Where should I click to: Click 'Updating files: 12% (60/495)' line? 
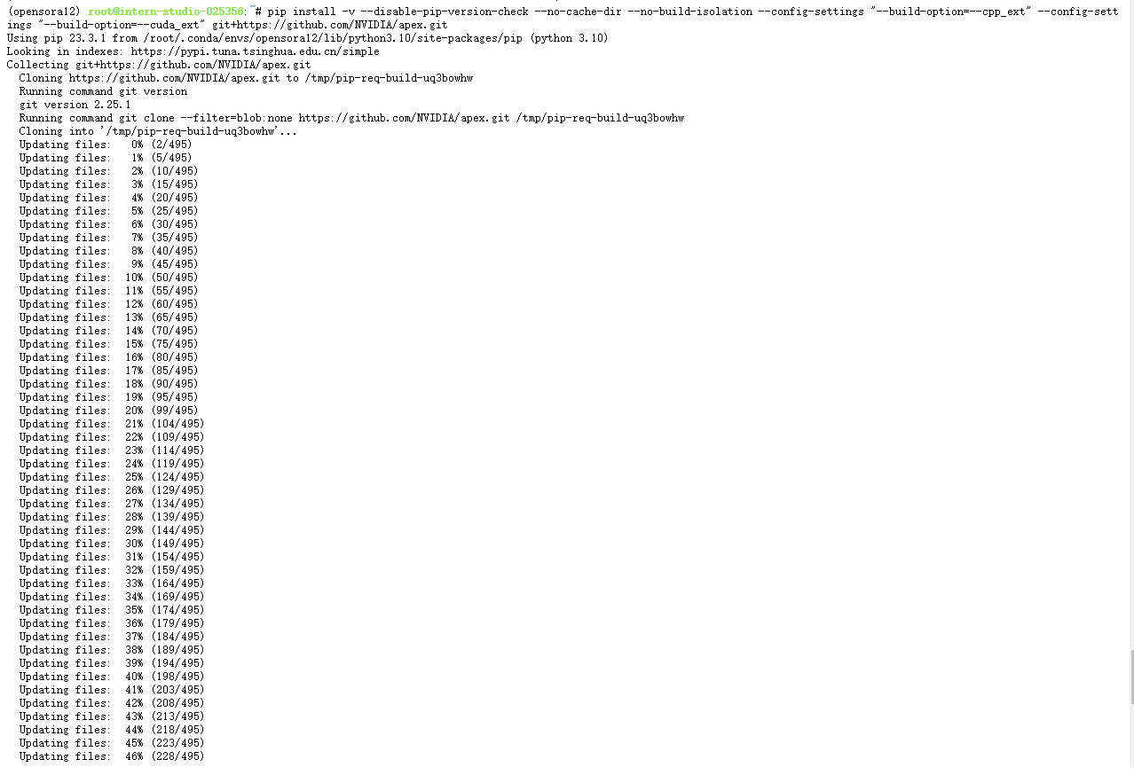point(109,304)
